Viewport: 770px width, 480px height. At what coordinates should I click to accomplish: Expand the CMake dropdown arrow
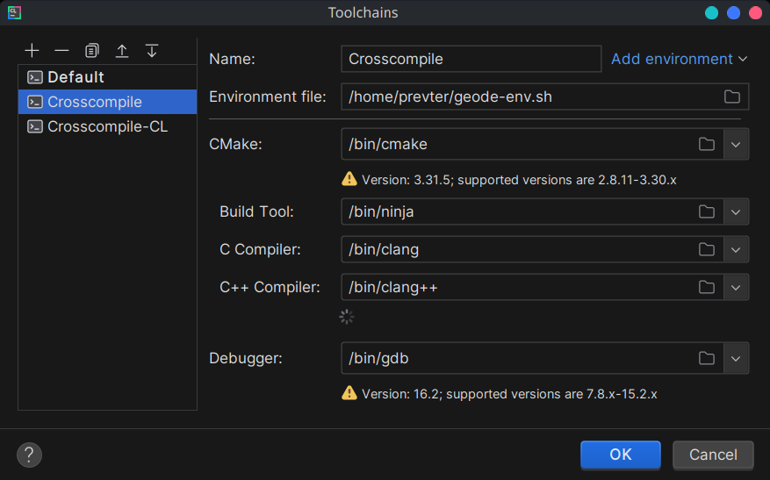pyautogui.click(x=736, y=144)
